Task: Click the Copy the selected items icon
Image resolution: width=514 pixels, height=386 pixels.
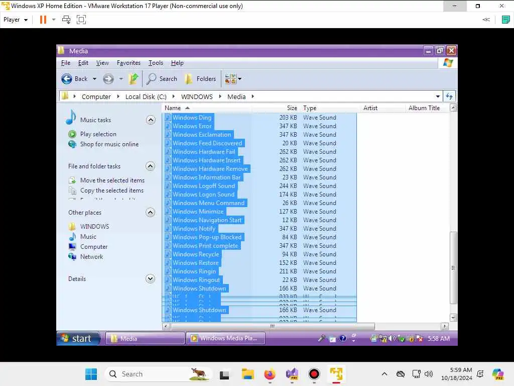Action: [x=72, y=190]
